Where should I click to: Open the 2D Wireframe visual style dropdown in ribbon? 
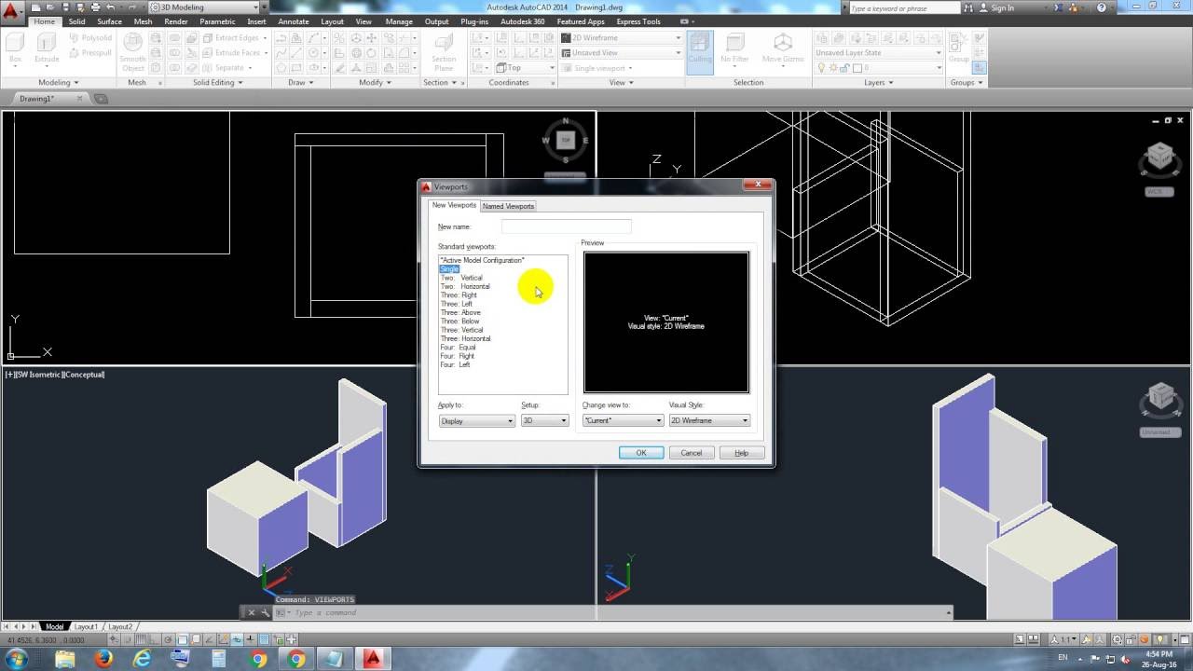621,38
